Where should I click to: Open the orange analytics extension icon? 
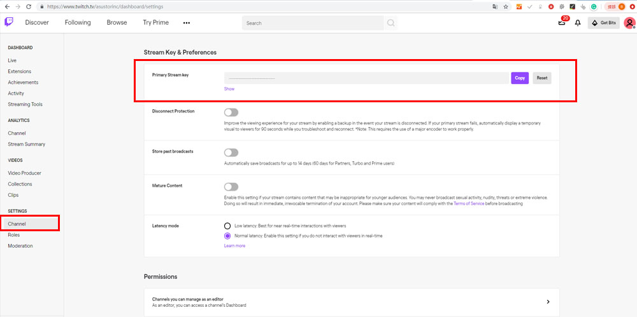pyautogui.click(x=519, y=7)
